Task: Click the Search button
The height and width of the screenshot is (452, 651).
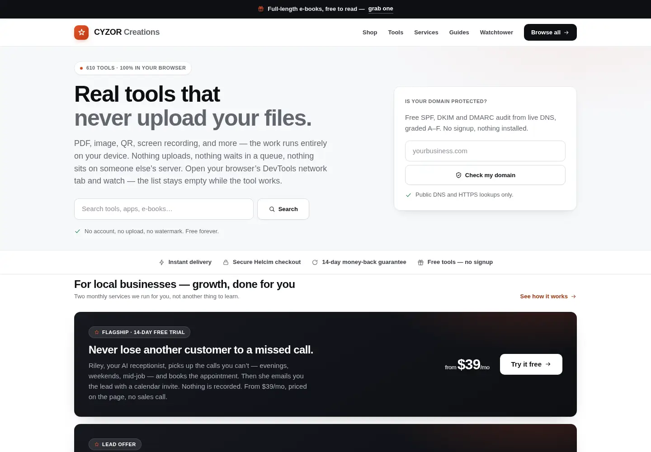Action: (x=283, y=209)
